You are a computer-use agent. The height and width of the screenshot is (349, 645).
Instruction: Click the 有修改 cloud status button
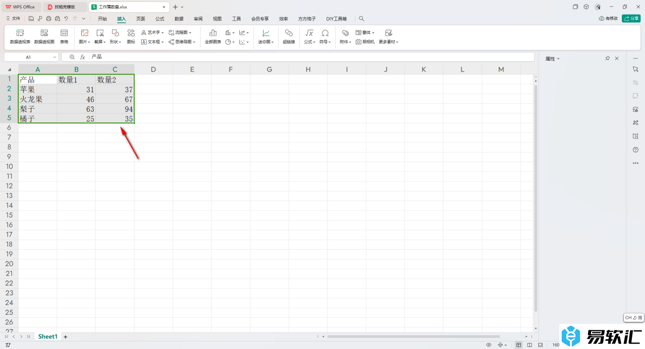point(608,18)
